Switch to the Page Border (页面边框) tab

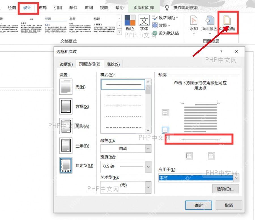(x=90, y=64)
